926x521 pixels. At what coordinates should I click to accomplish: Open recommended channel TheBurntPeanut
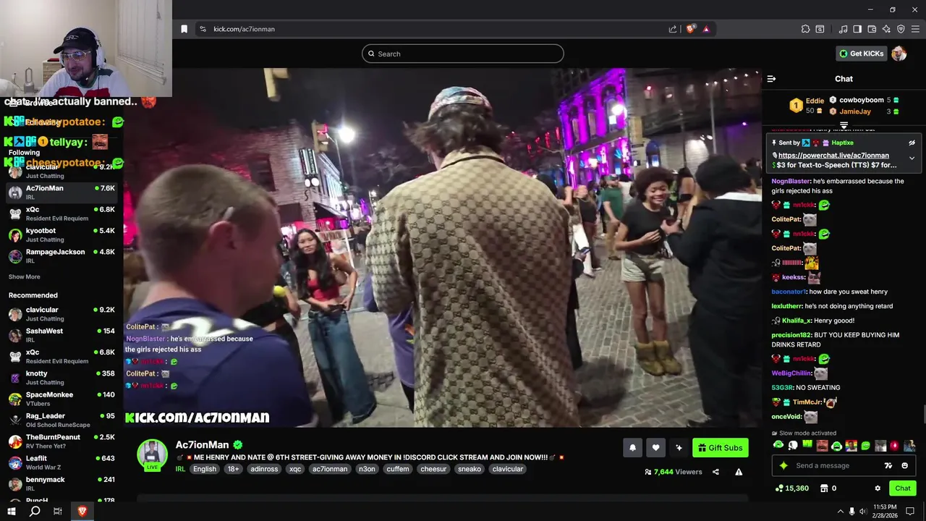point(61,441)
